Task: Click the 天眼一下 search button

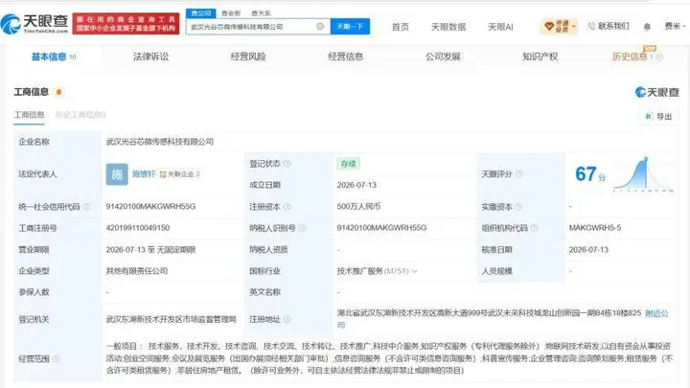Action: click(351, 27)
